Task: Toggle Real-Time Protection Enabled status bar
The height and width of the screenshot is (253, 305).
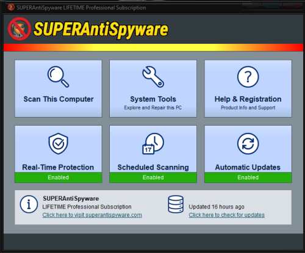Action: coord(59,177)
